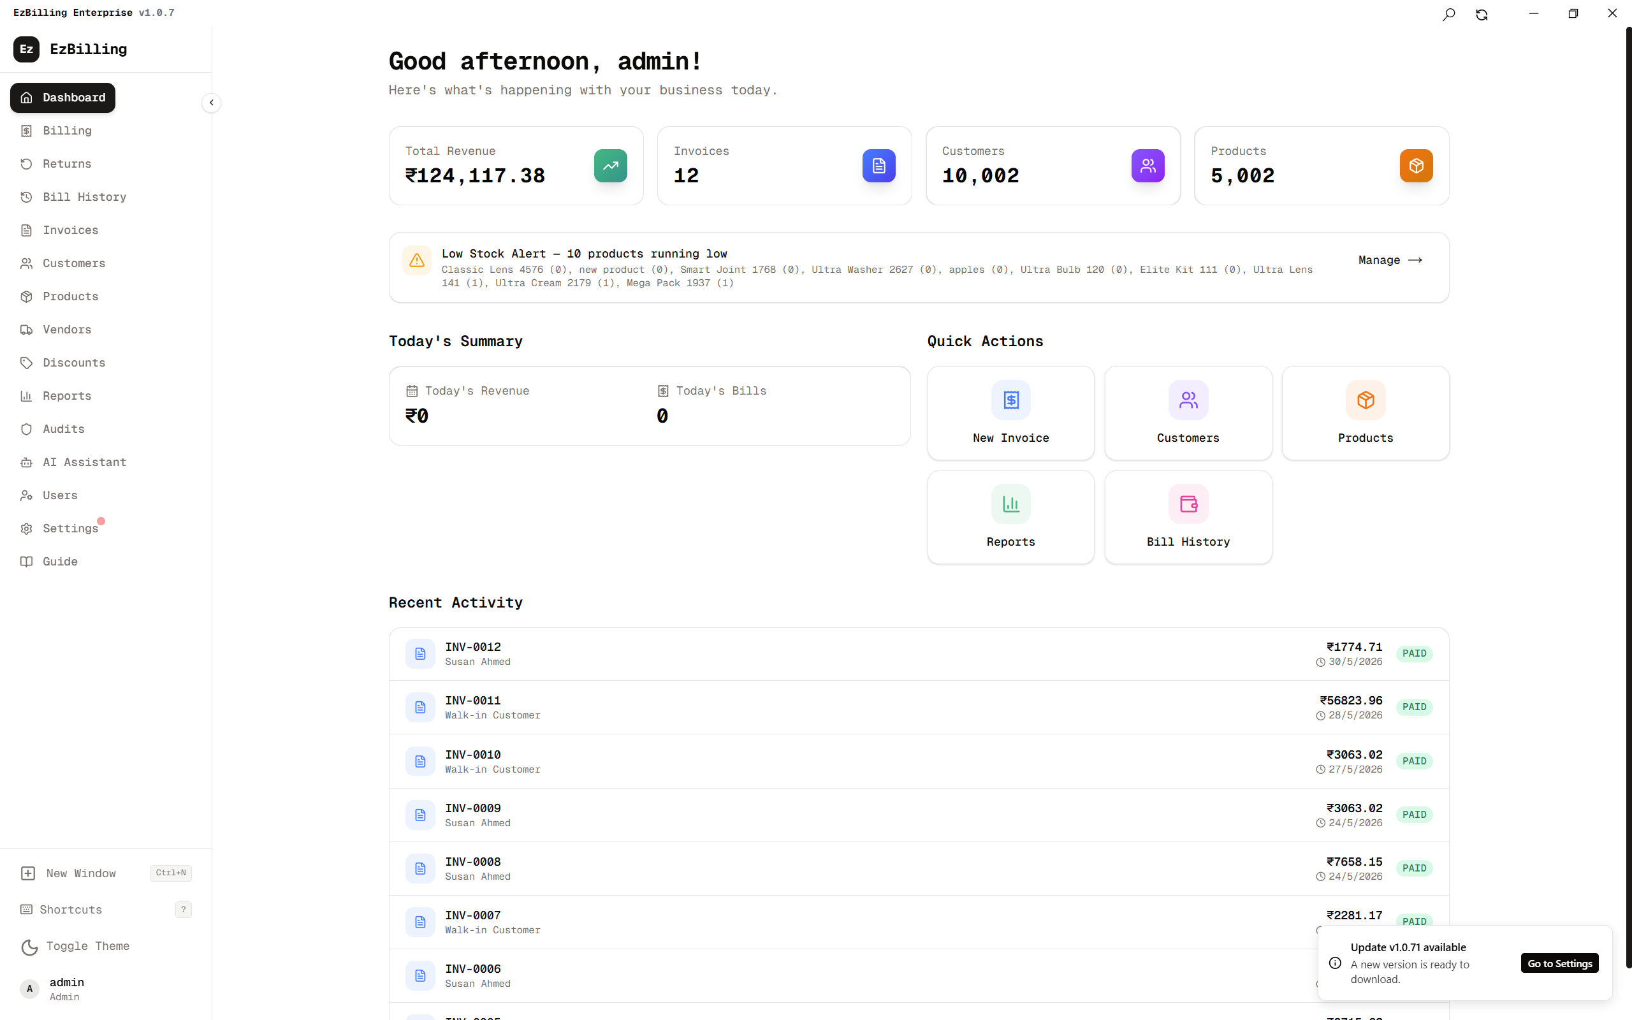
Task: Open the admin user profile
Action: point(106,989)
